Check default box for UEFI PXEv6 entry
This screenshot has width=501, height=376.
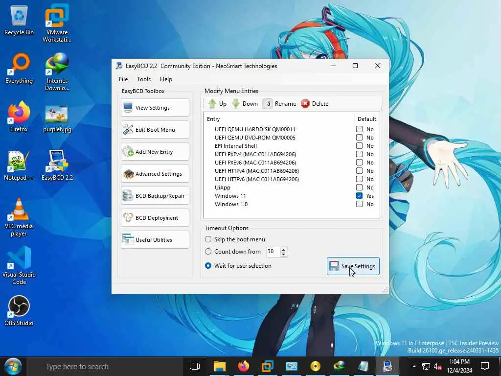tap(360, 163)
